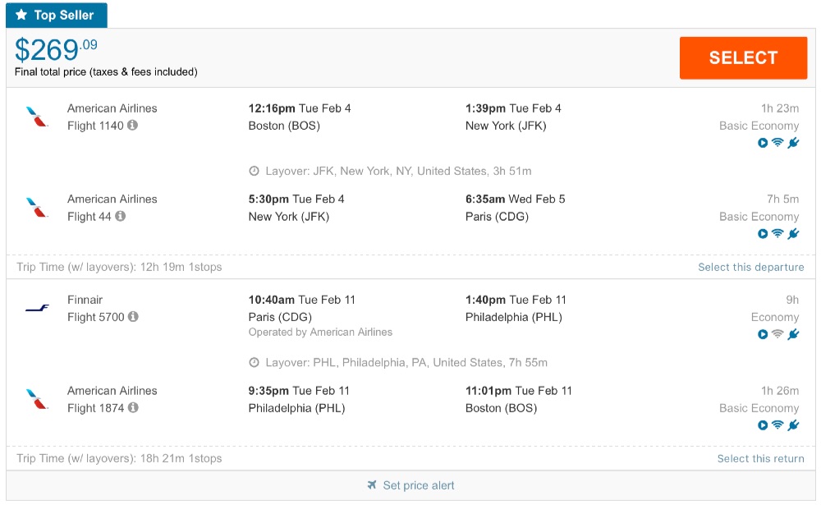The height and width of the screenshot is (505, 821).
Task: Click the $269.09 total price
Action: [x=56, y=50]
